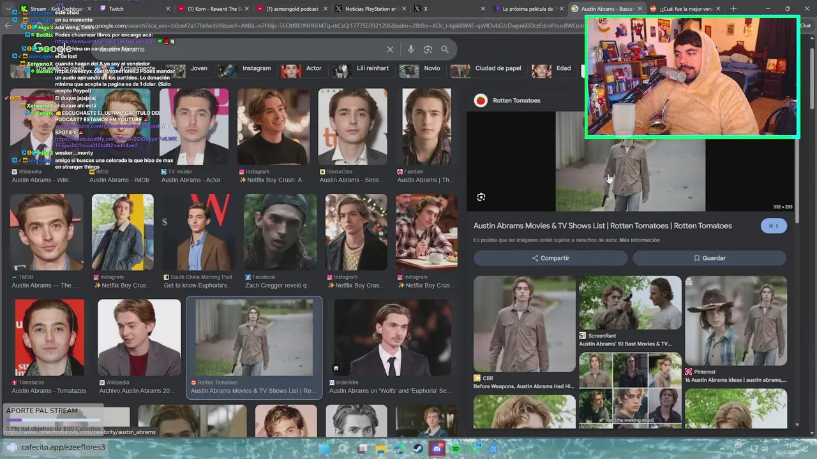The width and height of the screenshot is (817, 459).
Task: Open the Windows Start menu
Action: [324, 449]
